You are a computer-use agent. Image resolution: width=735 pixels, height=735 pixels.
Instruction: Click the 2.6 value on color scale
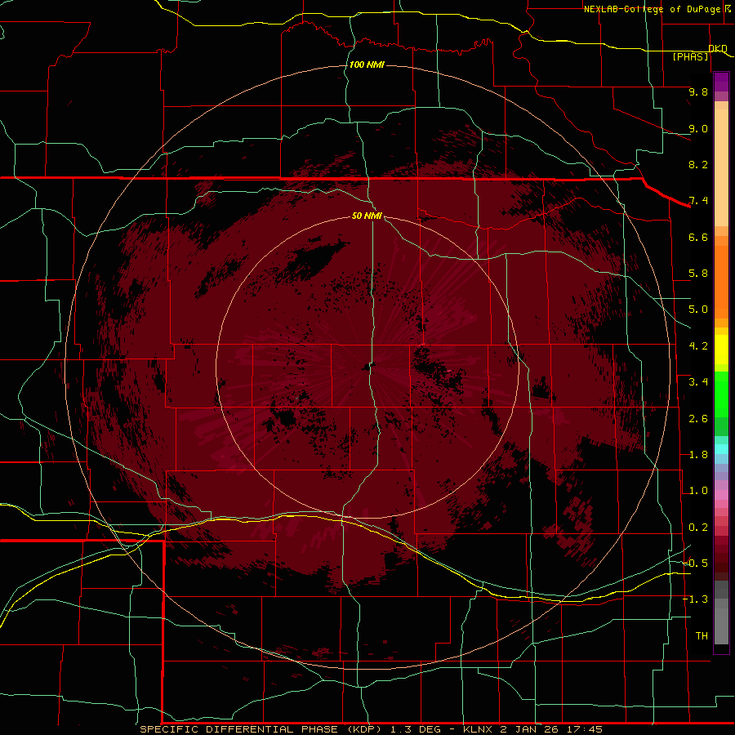pyautogui.click(x=698, y=419)
